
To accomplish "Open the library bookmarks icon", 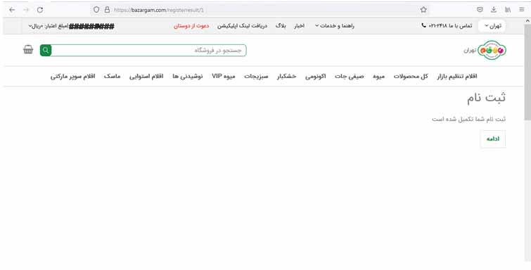I will (508, 10).
